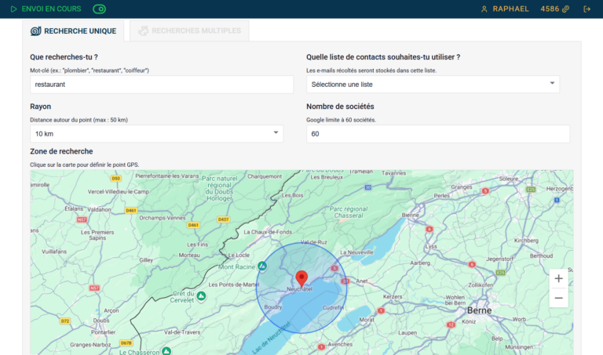This screenshot has width=603, height=355.
Task: Click the D461 road shield near Valdahon
Action: coord(131,210)
